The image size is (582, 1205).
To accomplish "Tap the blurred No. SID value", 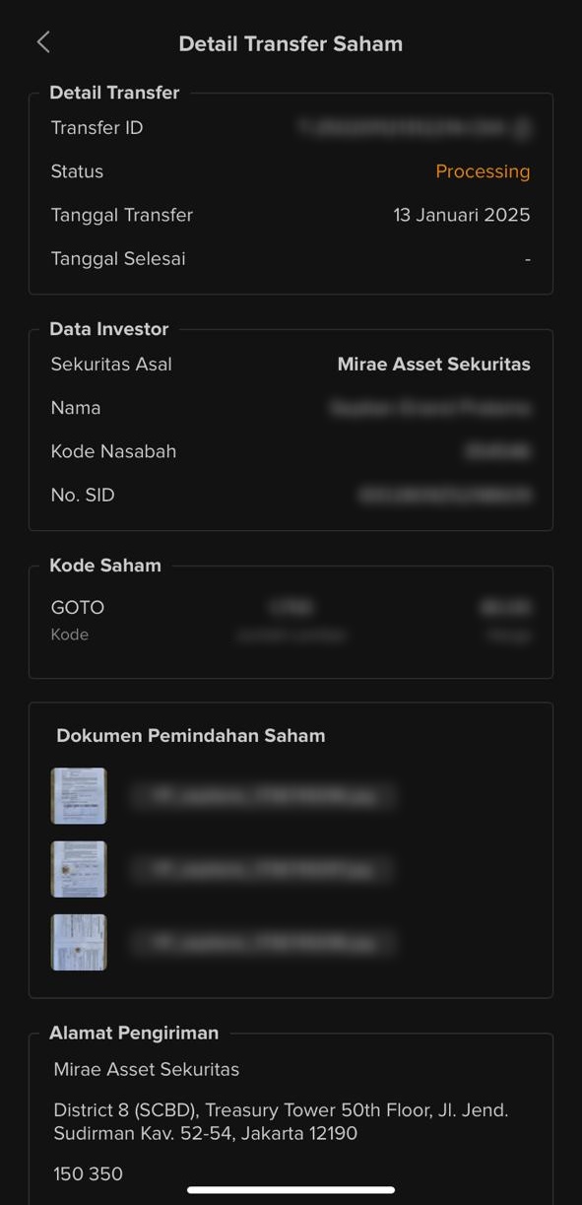I will pyautogui.click(x=445, y=496).
